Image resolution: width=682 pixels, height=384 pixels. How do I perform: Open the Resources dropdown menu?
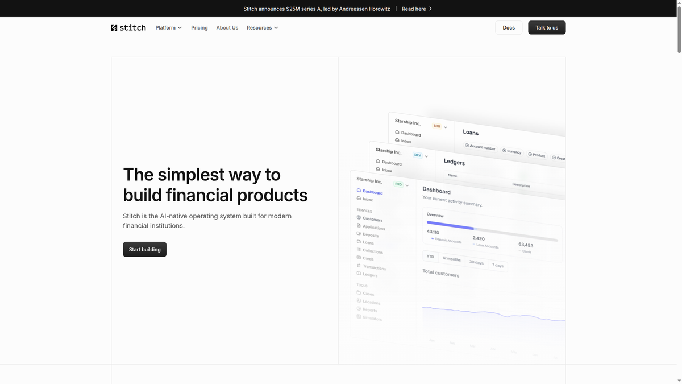[263, 28]
